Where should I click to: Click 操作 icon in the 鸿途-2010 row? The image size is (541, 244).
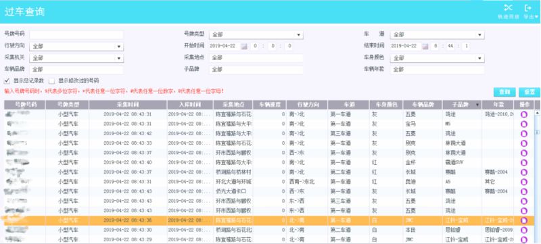[x=523, y=114]
